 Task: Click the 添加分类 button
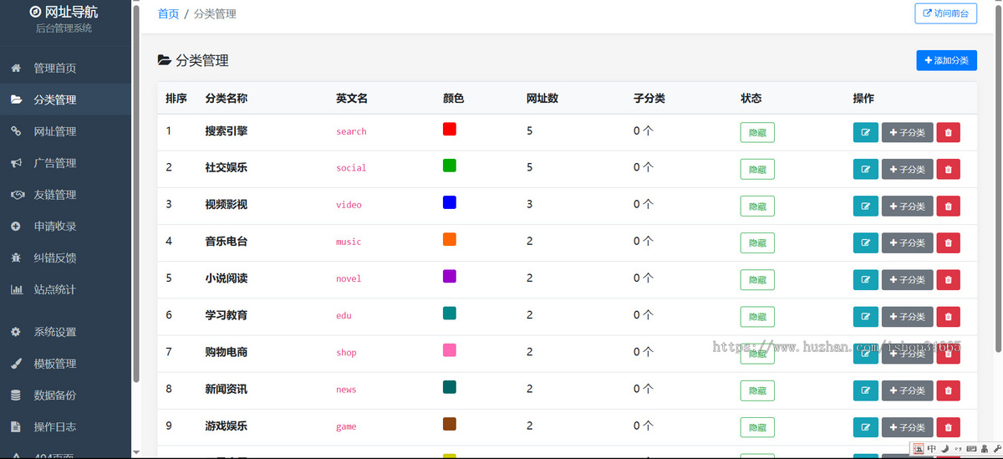[946, 60]
